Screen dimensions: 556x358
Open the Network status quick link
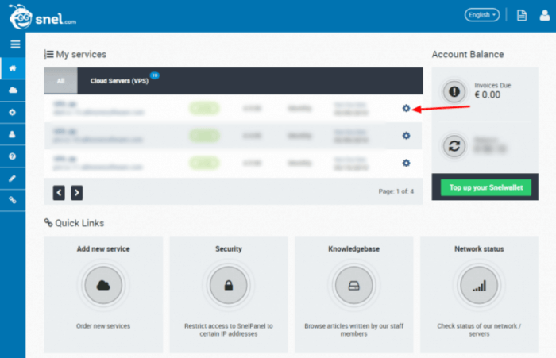pos(478,286)
